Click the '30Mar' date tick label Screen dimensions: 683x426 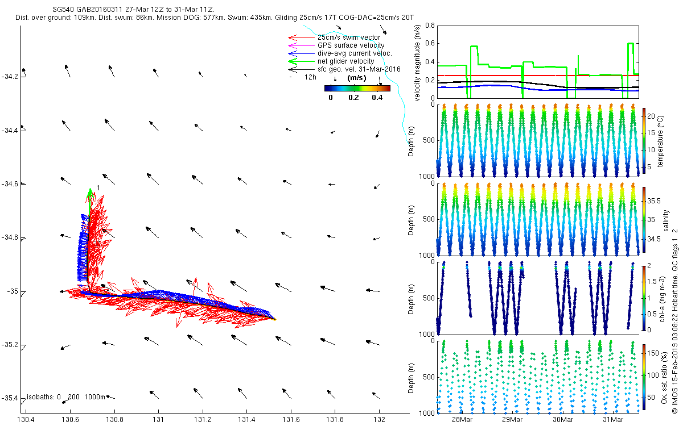tap(563, 419)
